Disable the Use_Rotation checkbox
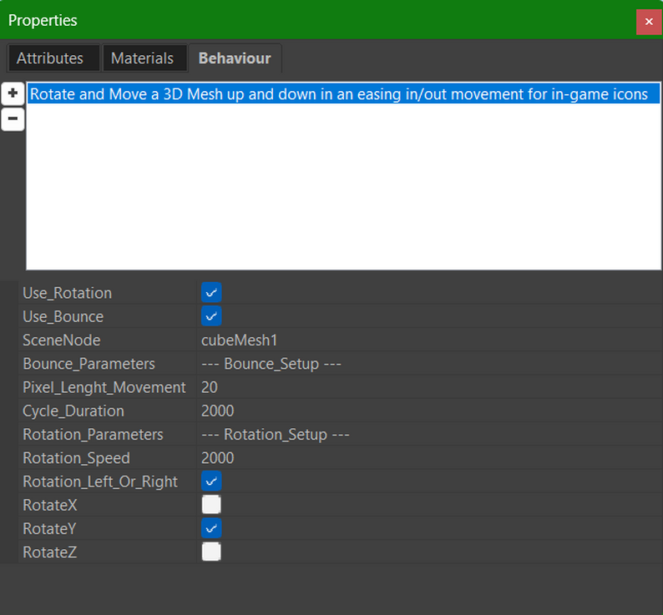Viewport: 663px width, 615px height. 211,293
